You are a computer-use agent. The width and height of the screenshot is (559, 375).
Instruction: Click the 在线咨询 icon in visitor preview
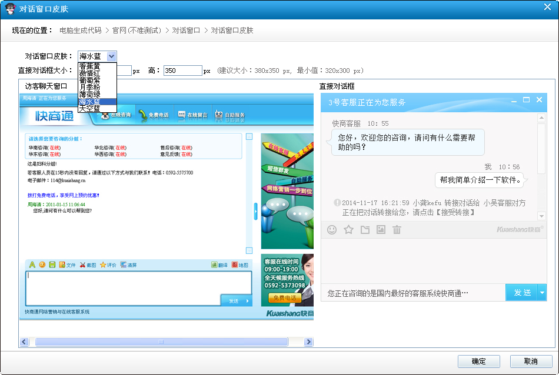[x=105, y=115]
